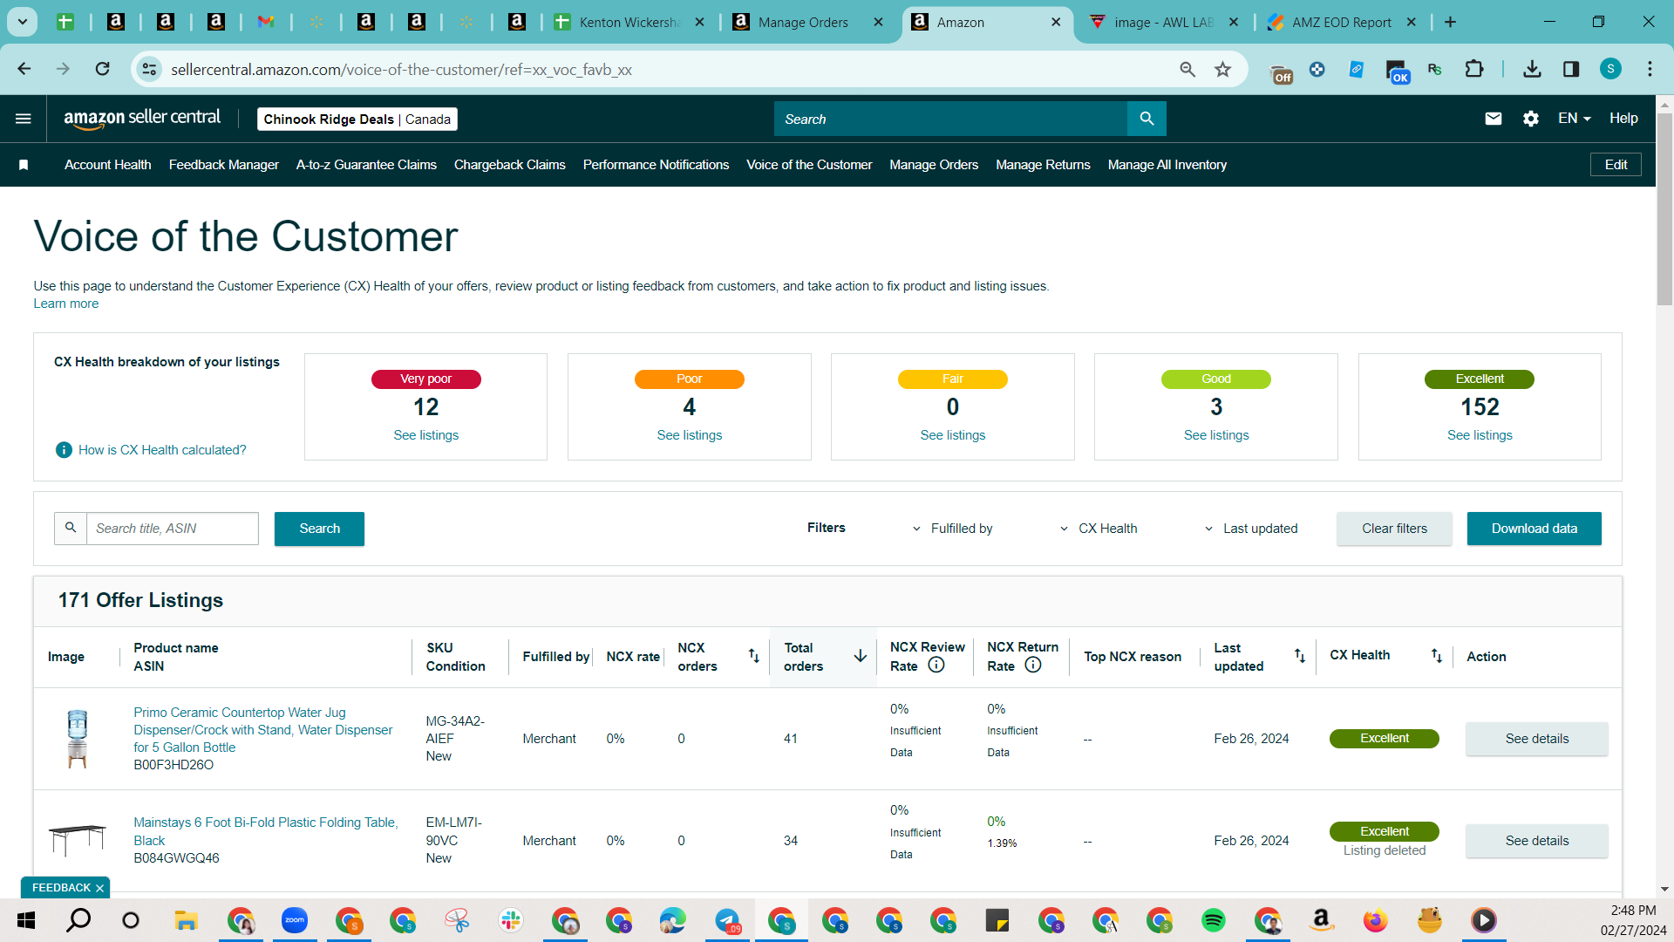1674x942 pixels.
Task: Click the Mainstays folding table thumbnail
Action: click(x=78, y=839)
